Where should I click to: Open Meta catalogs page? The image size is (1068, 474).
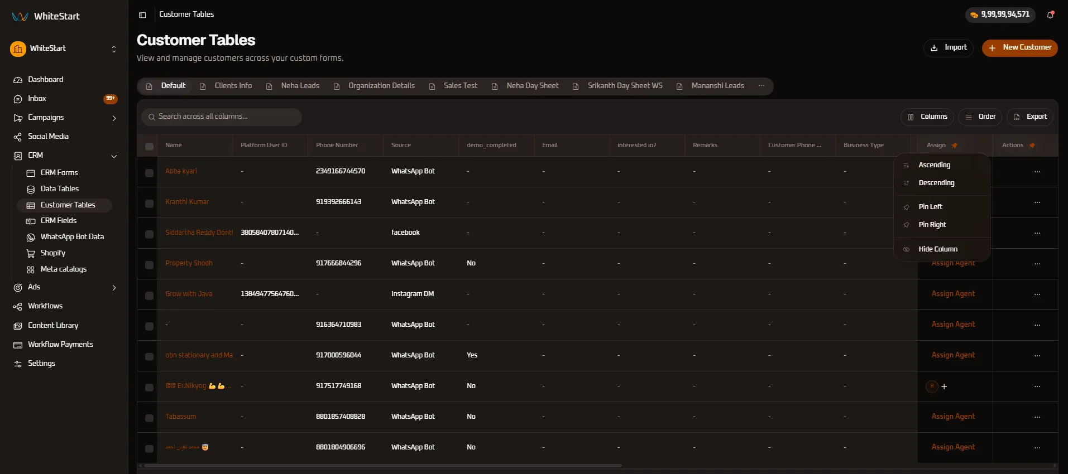(x=64, y=269)
